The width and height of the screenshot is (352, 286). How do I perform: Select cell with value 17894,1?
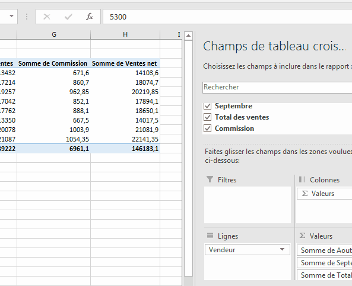[125, 101]
